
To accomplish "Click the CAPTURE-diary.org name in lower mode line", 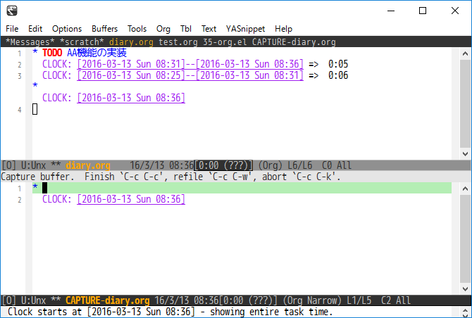I will tap(108, 300).
